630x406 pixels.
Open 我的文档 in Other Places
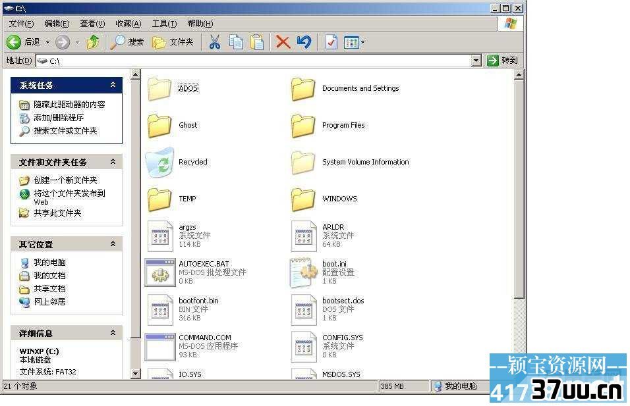49,276
